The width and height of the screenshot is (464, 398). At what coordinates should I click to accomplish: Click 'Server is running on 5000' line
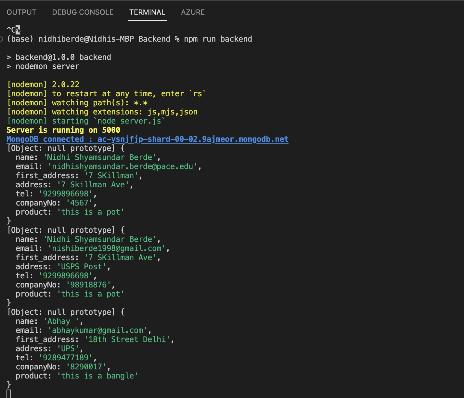[x=63, y=130]
